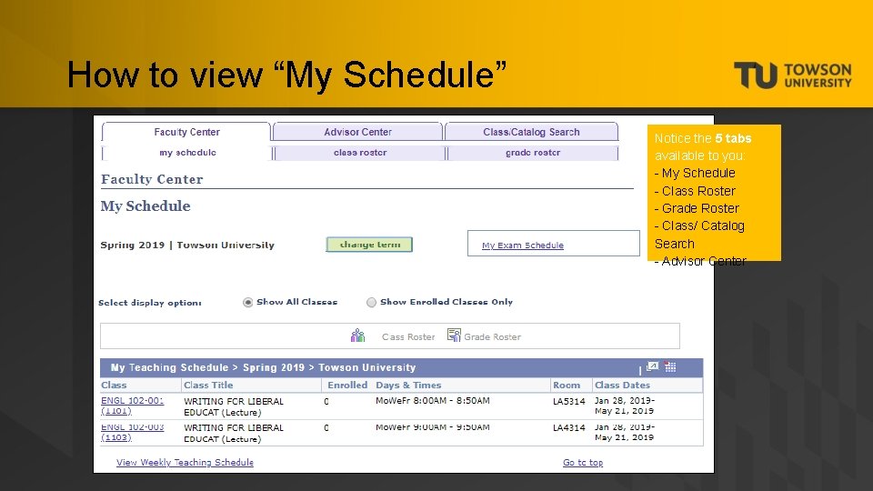Open View Weekly Teaching Schedule link

185,463
